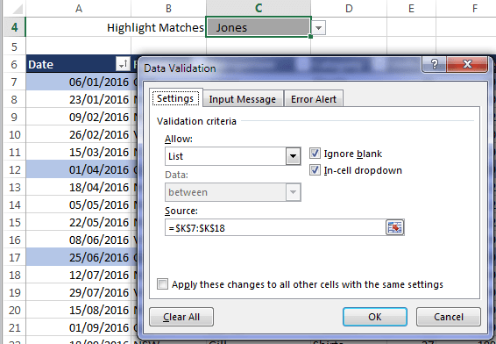Enable Apply these changes to all other cells

click(x=162, y=284)
